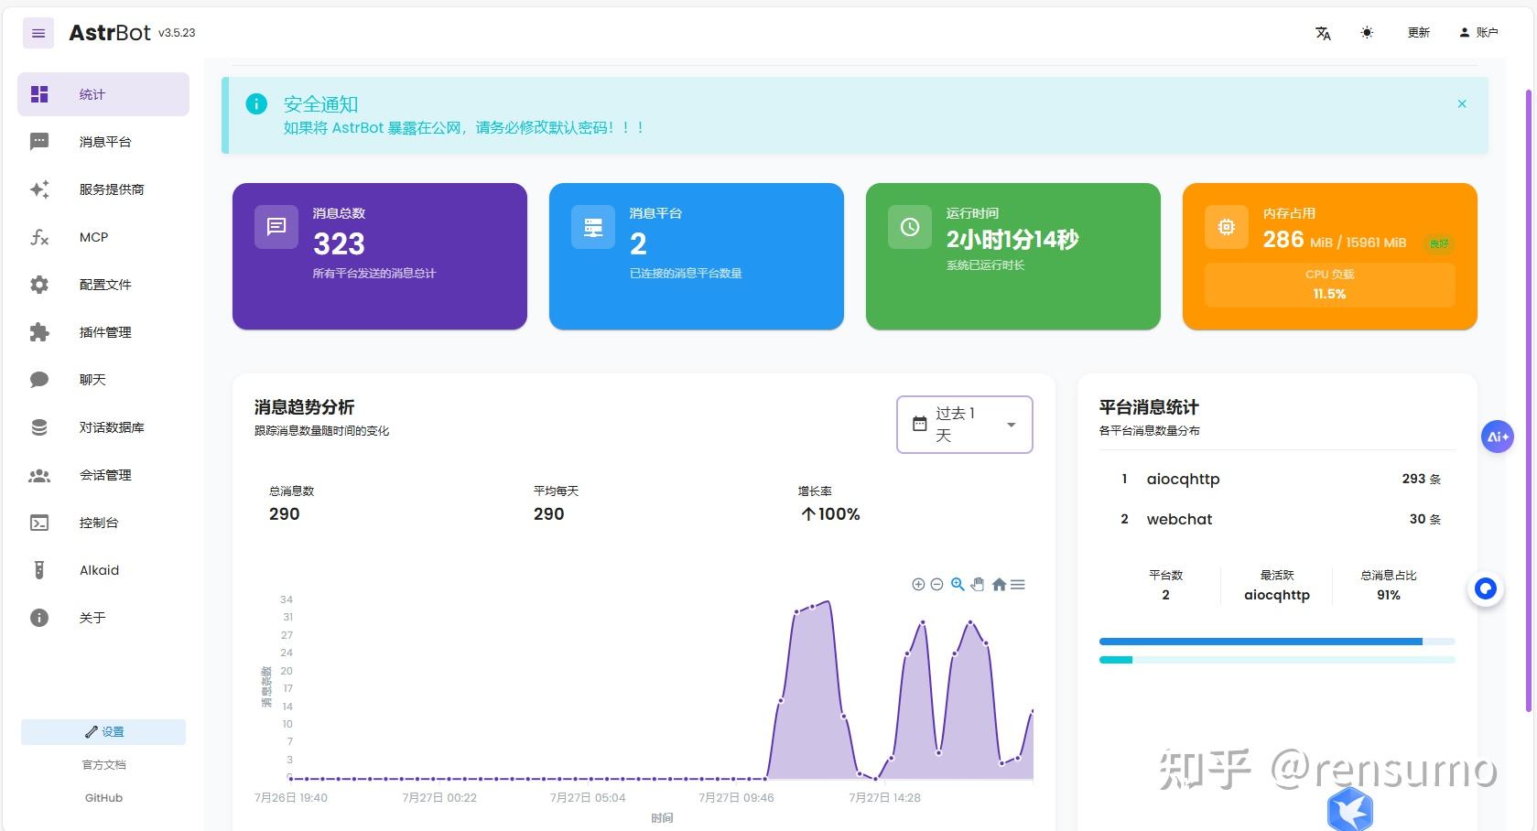Click the MCP function icon
The width and height of the screenshot is (1537, 831).
point(39,237)
